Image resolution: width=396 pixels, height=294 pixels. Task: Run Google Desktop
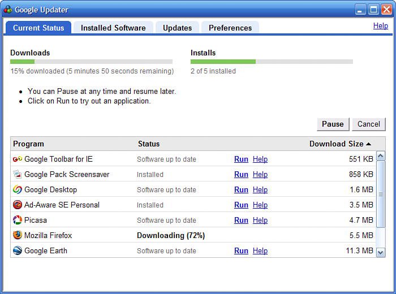pos(241,190)
